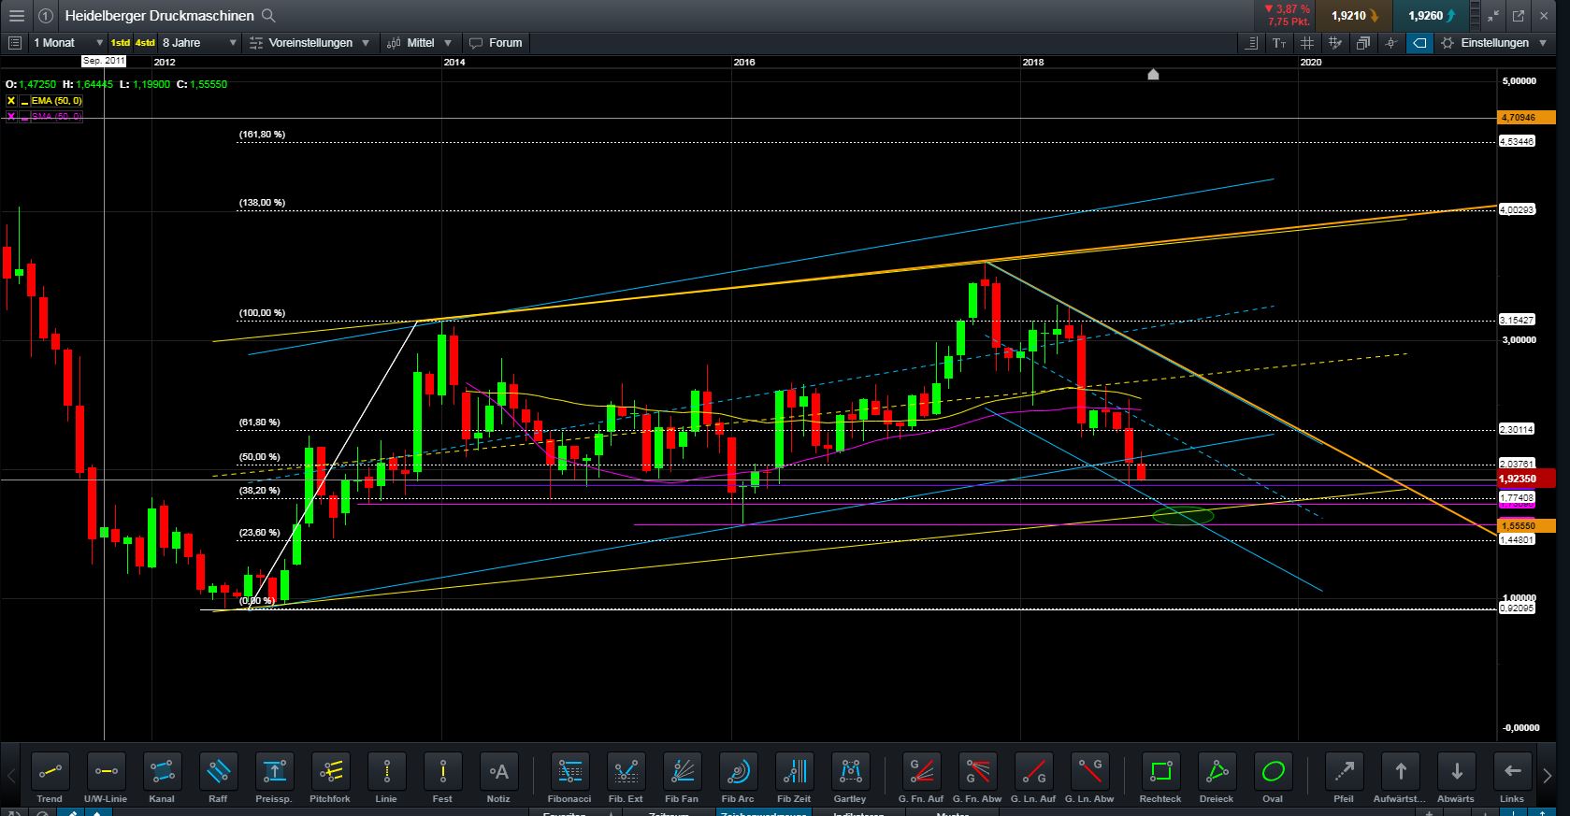Click the buy price 1,9260

1432,16
